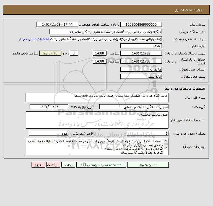Click the remaining days field showing 3
The height and width of the screenshot is (206, 213).
pos(74,53)
